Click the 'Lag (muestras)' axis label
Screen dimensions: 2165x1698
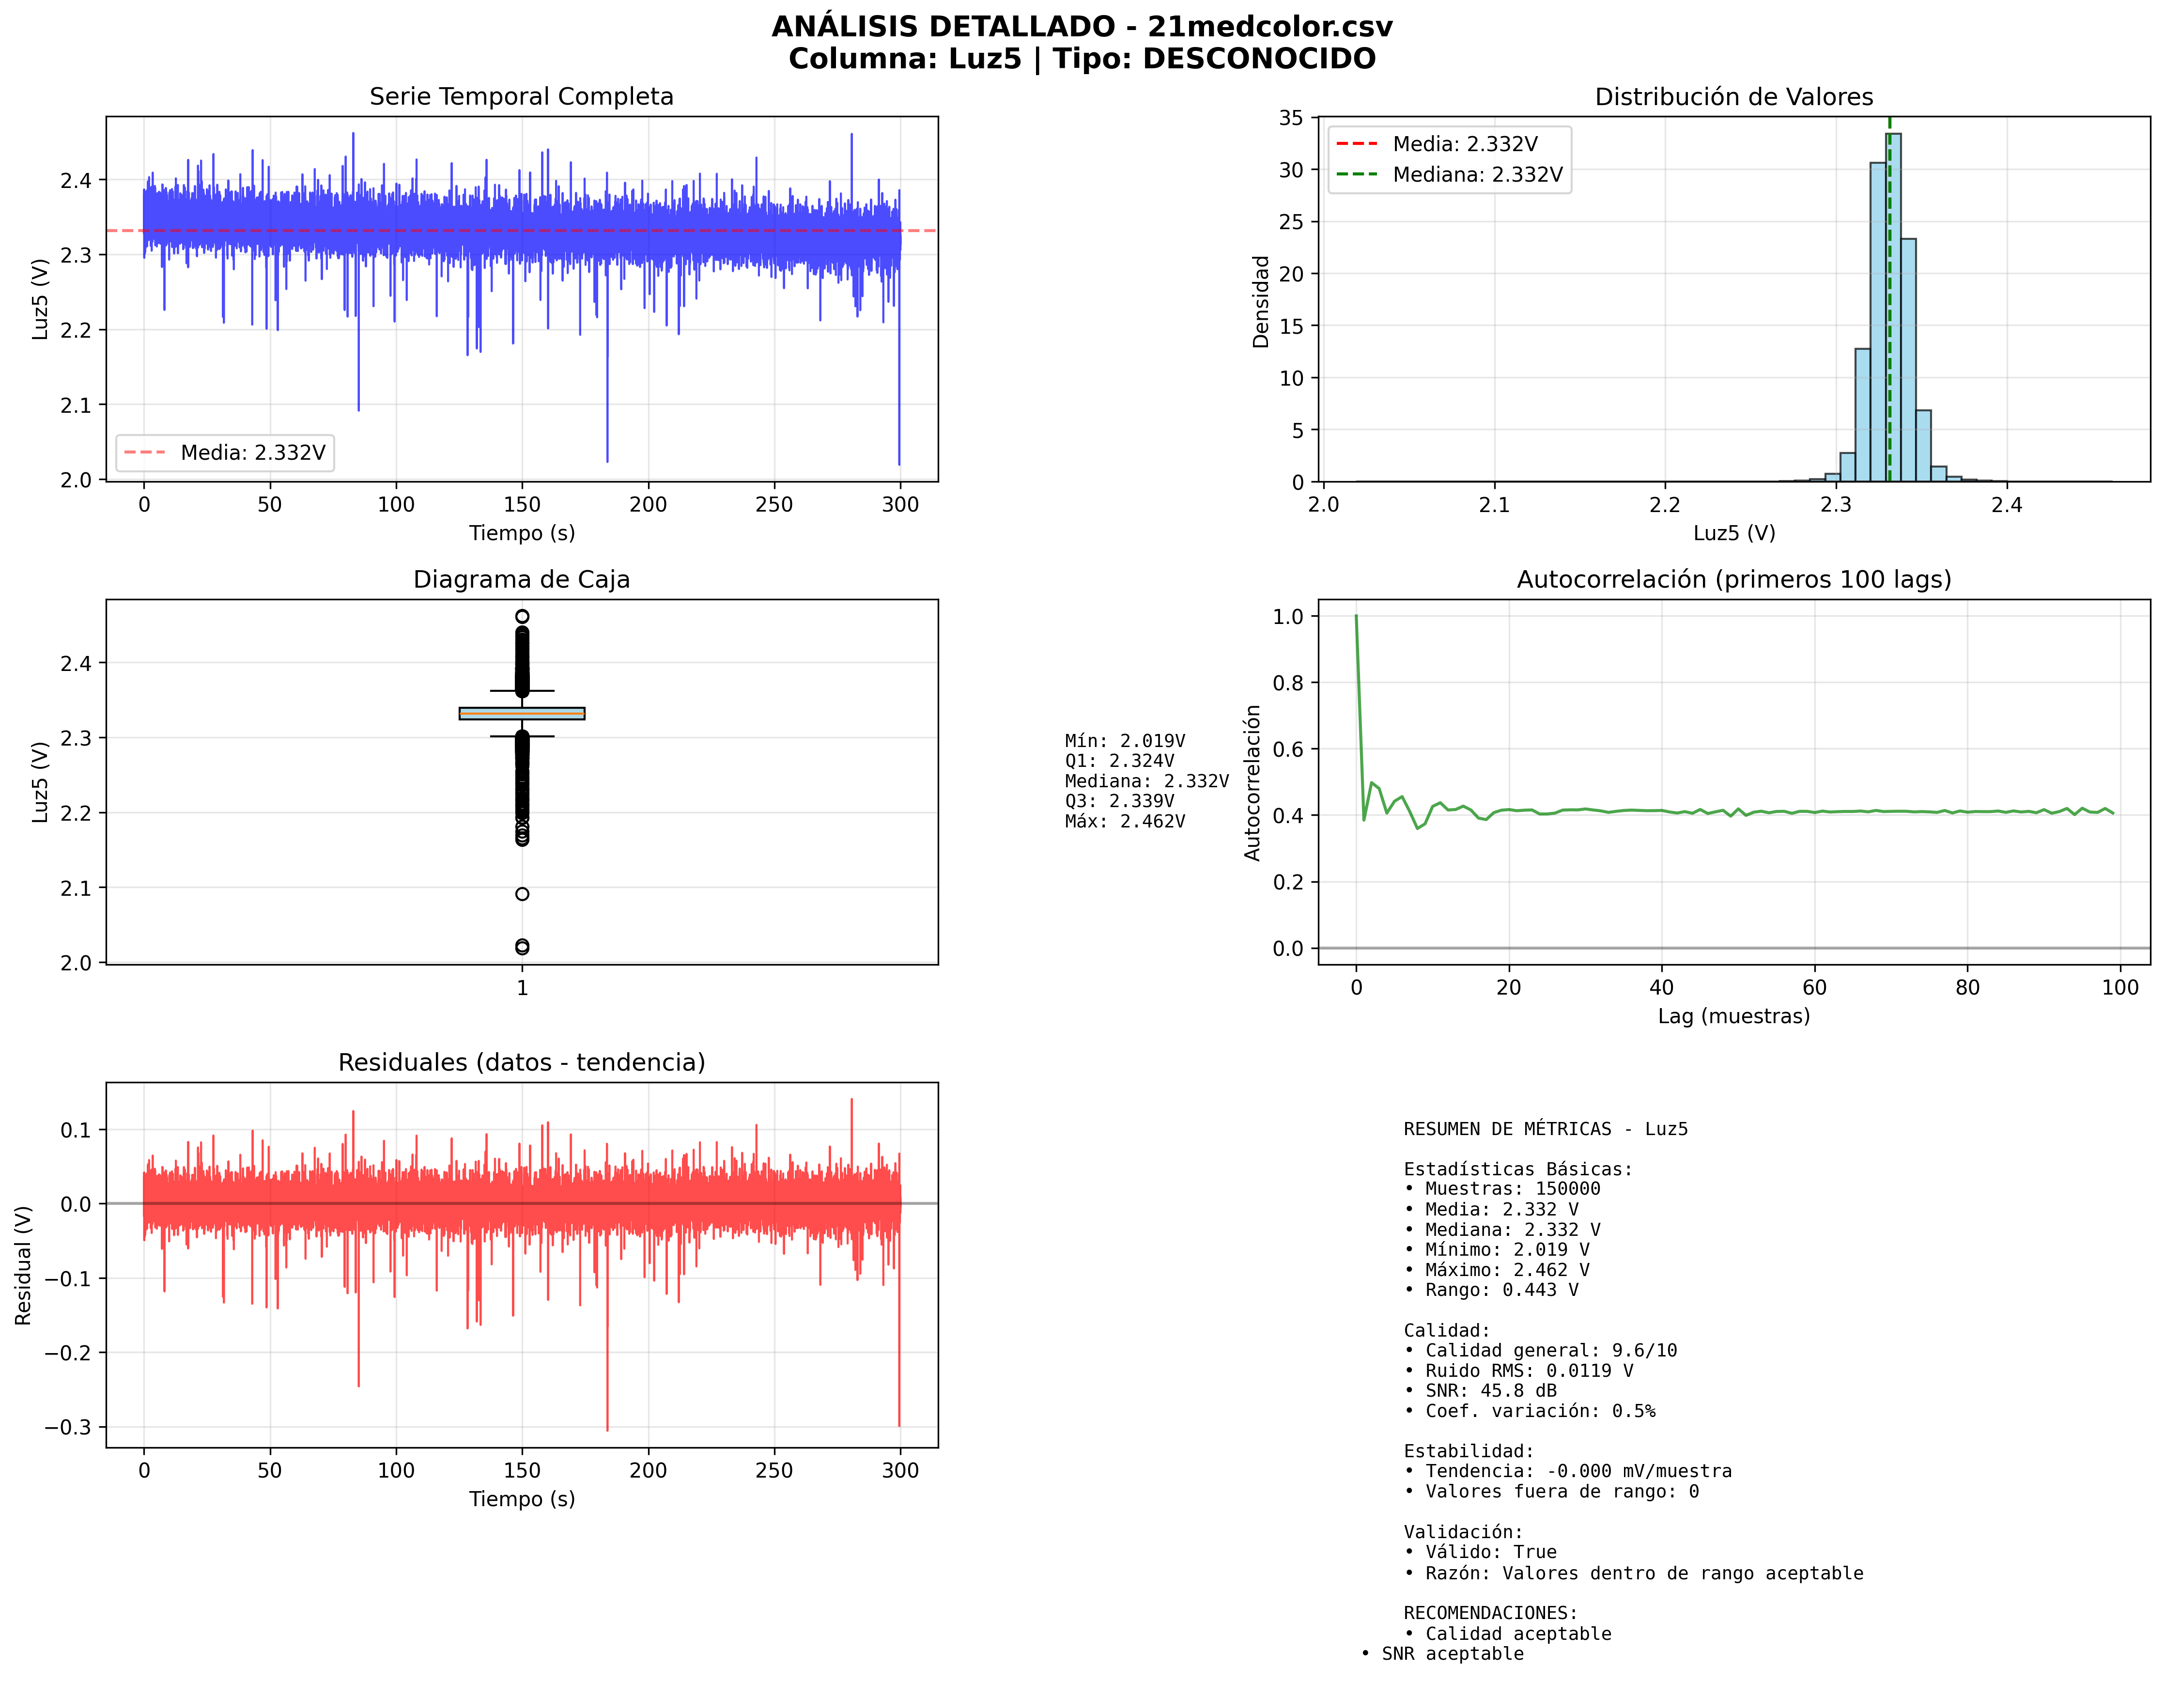click(x=1732, y=1016)
